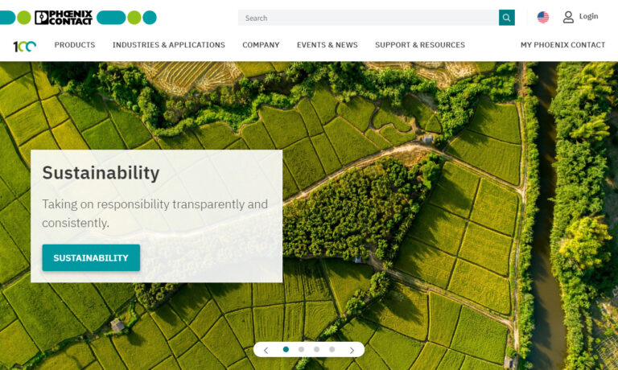Expand the Products menu
Viewport: 618px width, 370px height.
pos(75,45)
